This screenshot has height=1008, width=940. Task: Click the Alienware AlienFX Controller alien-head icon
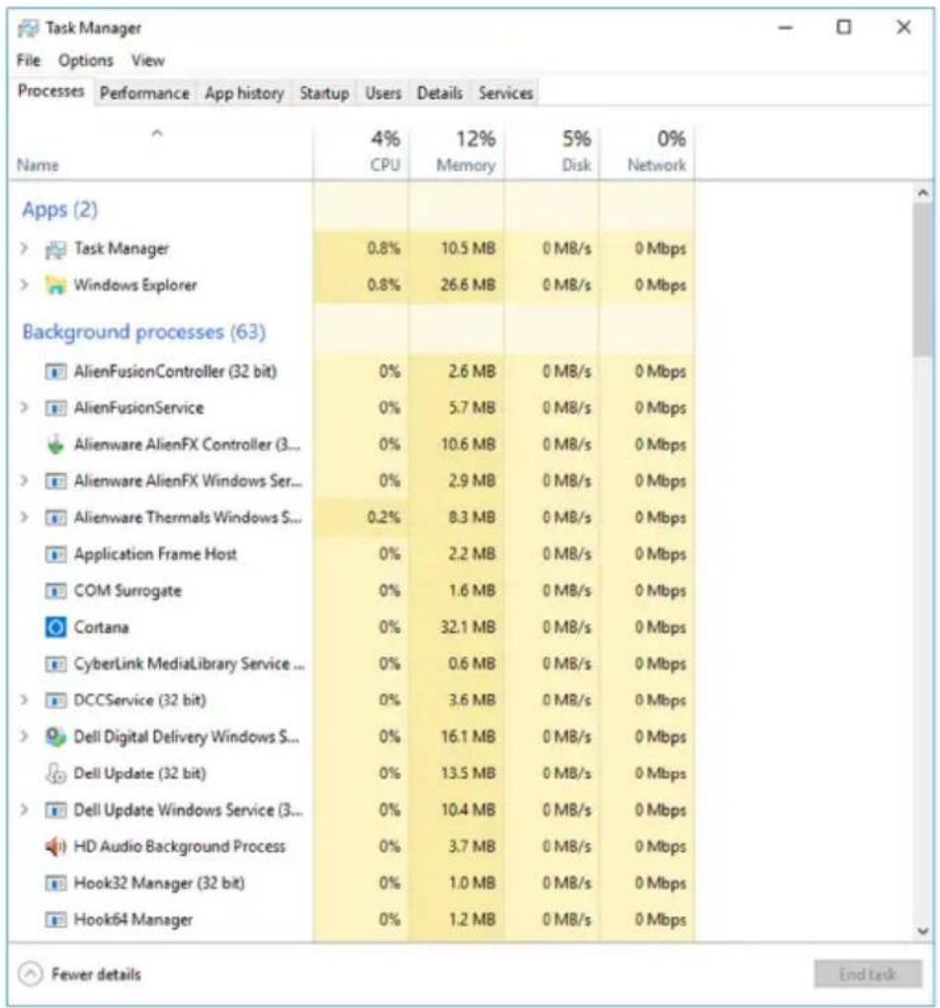click(x=55, y=445)
